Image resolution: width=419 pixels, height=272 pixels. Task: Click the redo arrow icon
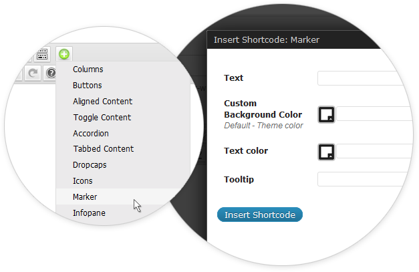32,72
